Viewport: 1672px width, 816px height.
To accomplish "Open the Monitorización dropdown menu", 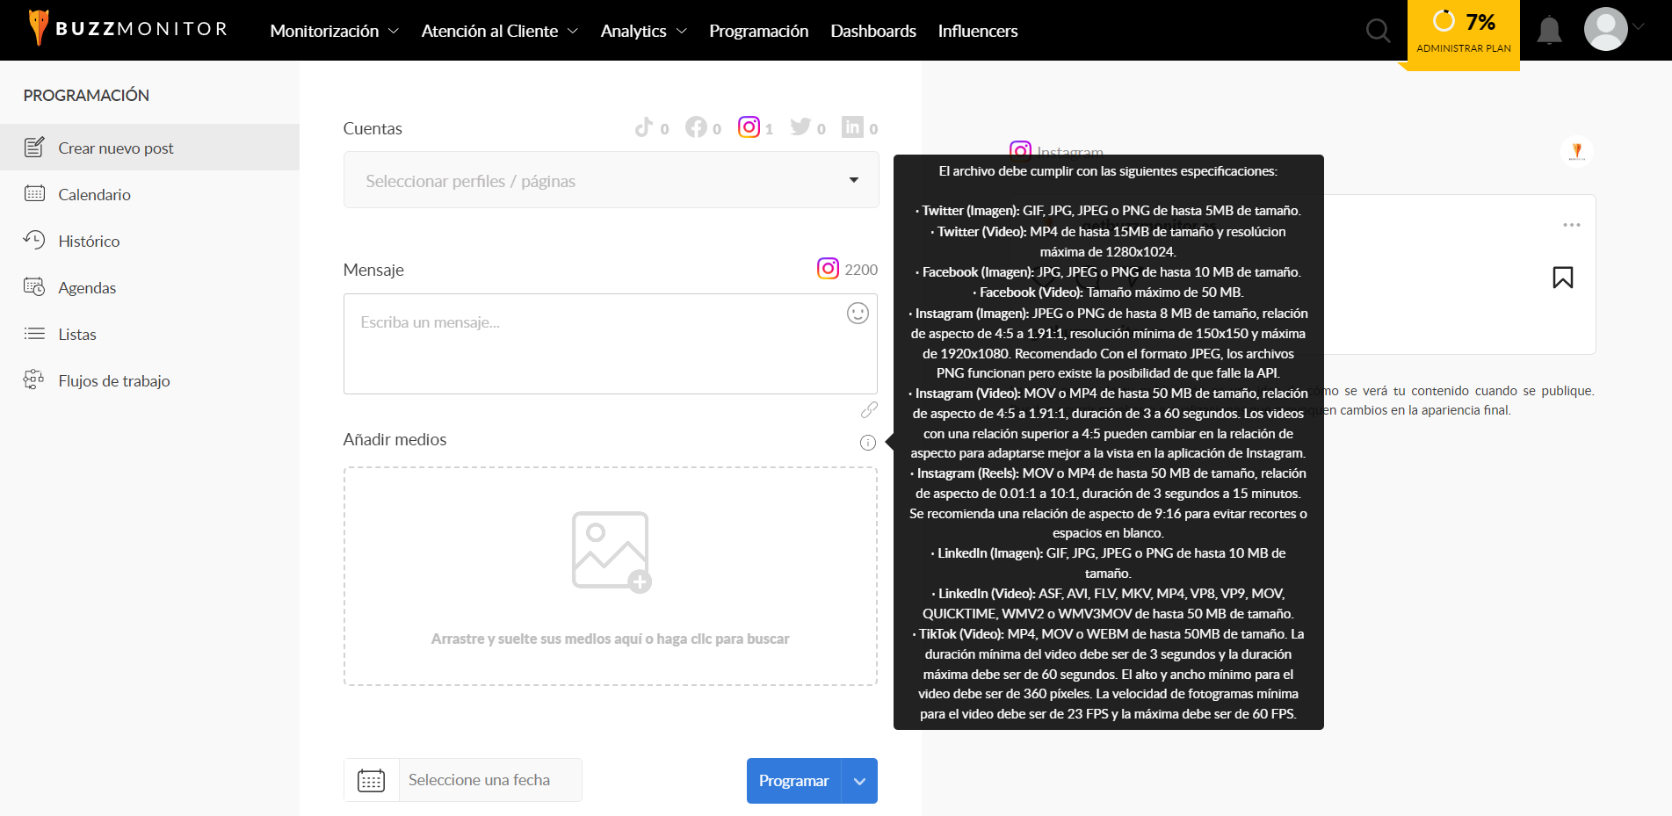I will [x=326, y=30].
